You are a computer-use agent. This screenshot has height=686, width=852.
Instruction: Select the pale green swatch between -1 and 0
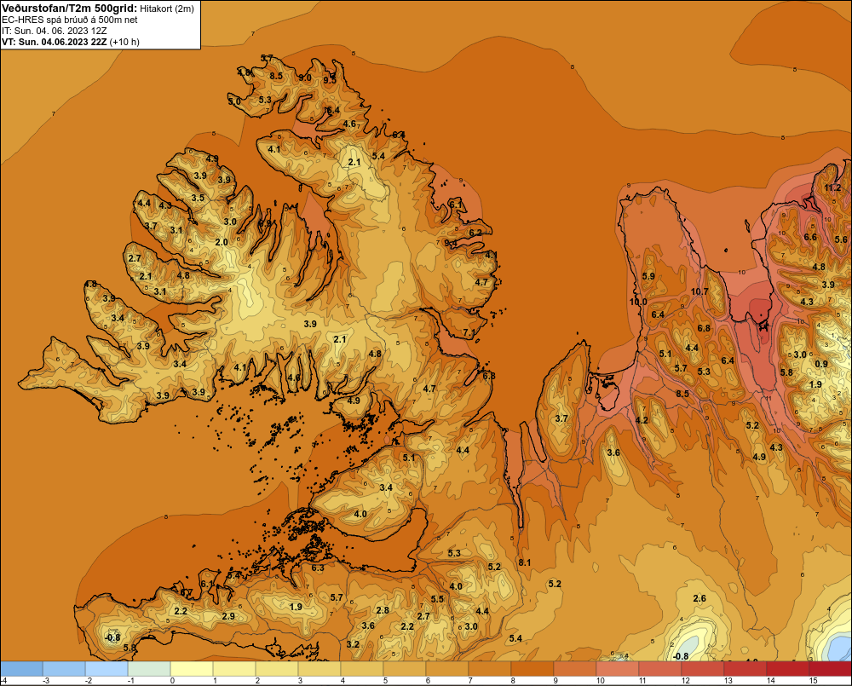click(x=149, y=669)
